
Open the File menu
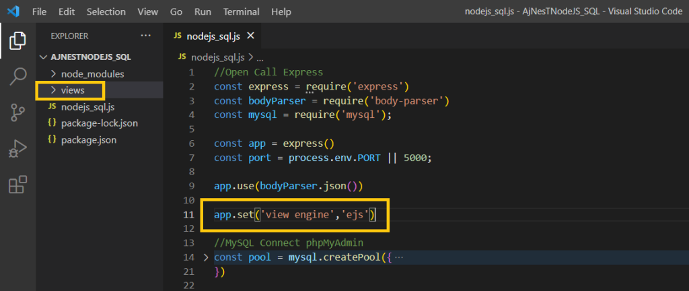click(x=40, y=11)
